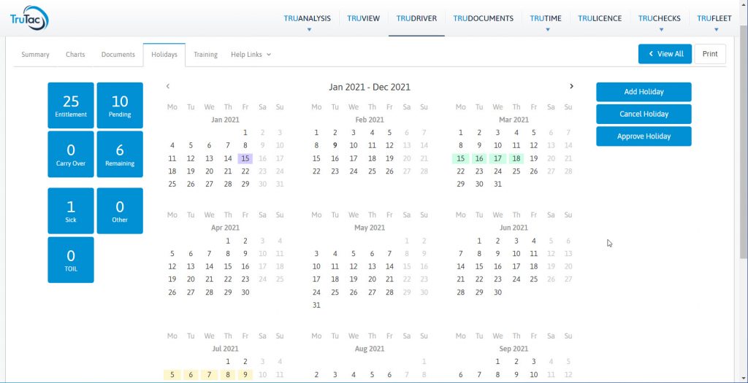Select the 1 Sick tile

tap(71, 211)
